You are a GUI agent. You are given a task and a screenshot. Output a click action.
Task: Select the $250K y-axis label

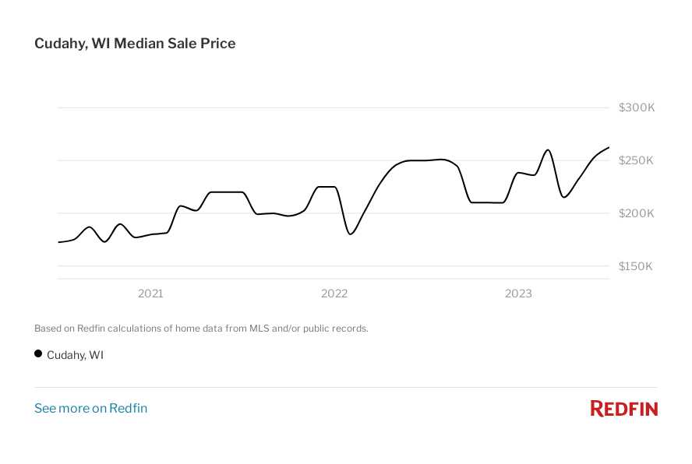(636, 160)
